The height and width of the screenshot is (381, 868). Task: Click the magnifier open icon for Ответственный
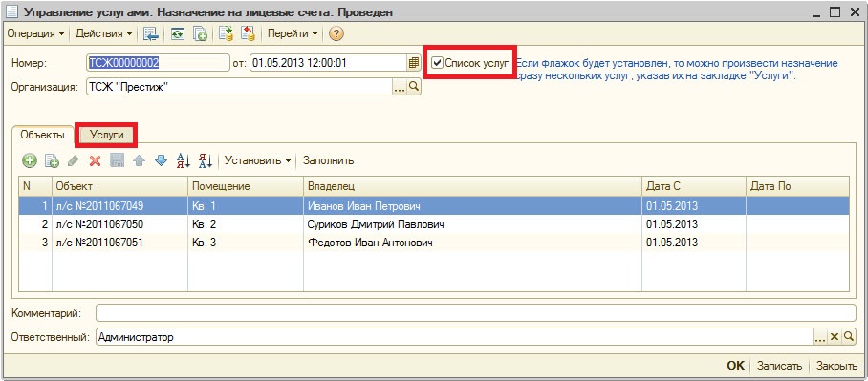click(849, 336)
